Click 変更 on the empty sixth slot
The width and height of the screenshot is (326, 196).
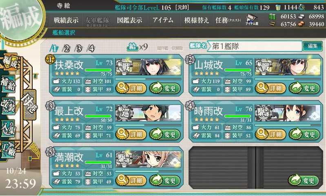(x=304, y=180)
